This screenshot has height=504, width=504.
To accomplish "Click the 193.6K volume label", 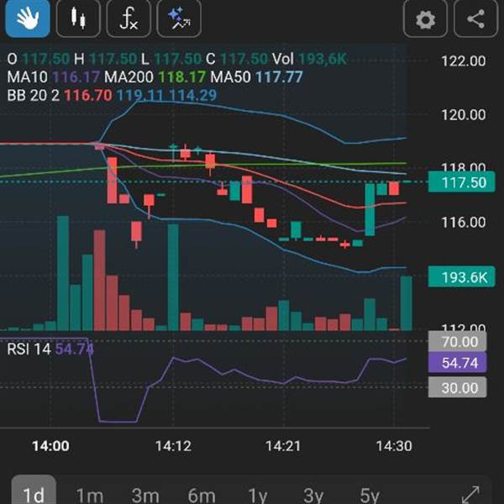I will pos(461,276).
